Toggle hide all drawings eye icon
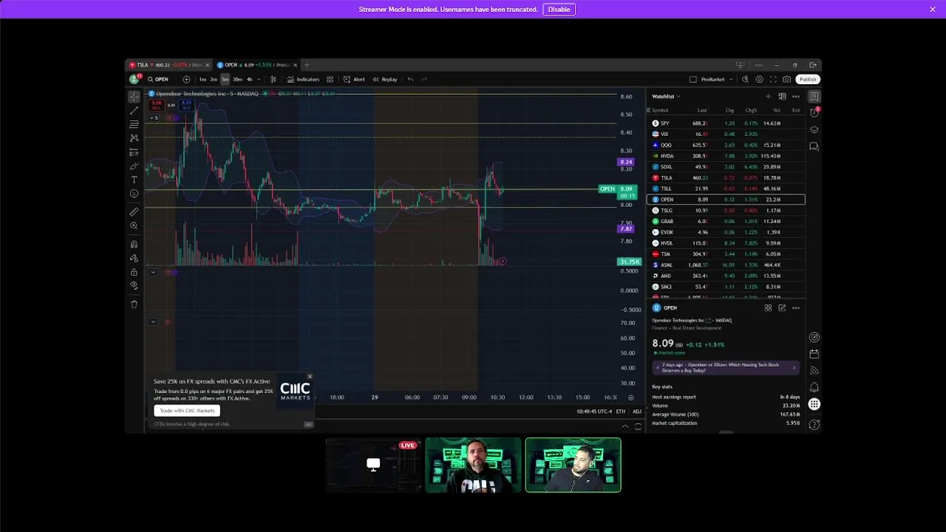The height and width of the screenshot is (532, 946). 134,285
